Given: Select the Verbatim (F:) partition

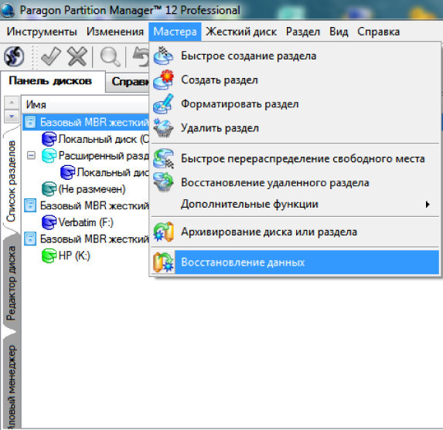Looking at the screenshot, I should [77, 222].
